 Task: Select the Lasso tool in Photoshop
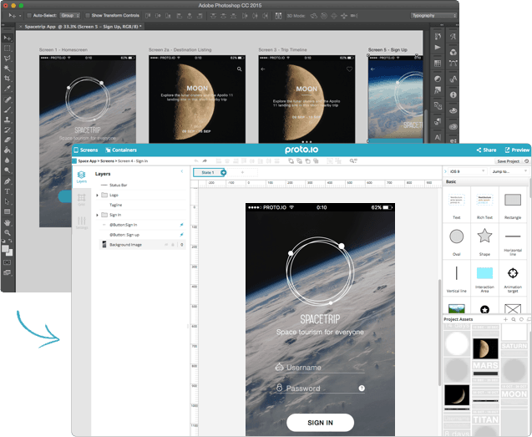point(8,58)
